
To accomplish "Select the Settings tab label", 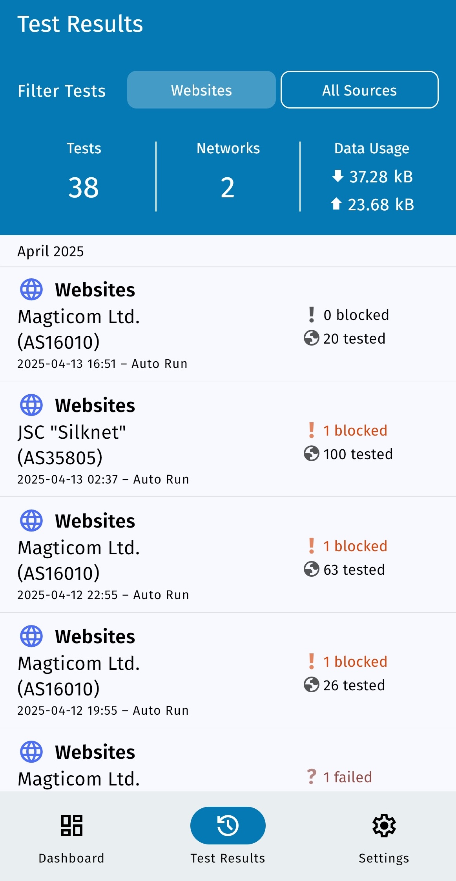I will click(x=384, y=858).
